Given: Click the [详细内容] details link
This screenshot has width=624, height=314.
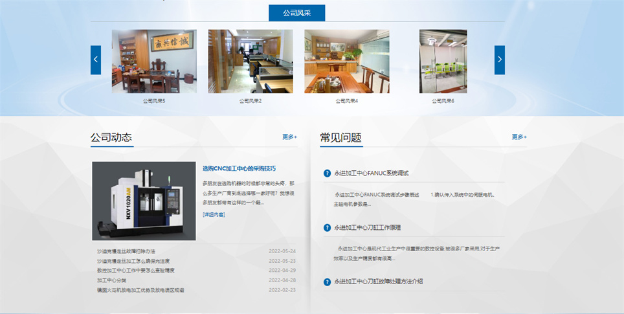Looking at the screenshot, I should pyautogui.click(x=214, y=214).
